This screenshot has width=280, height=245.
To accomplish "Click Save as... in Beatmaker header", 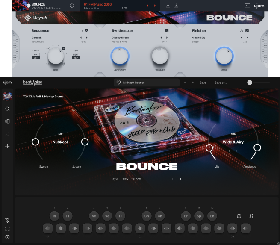I will point(221,83).
